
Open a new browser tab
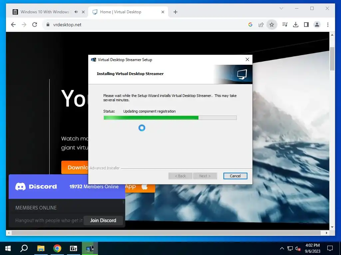[175, 12]
